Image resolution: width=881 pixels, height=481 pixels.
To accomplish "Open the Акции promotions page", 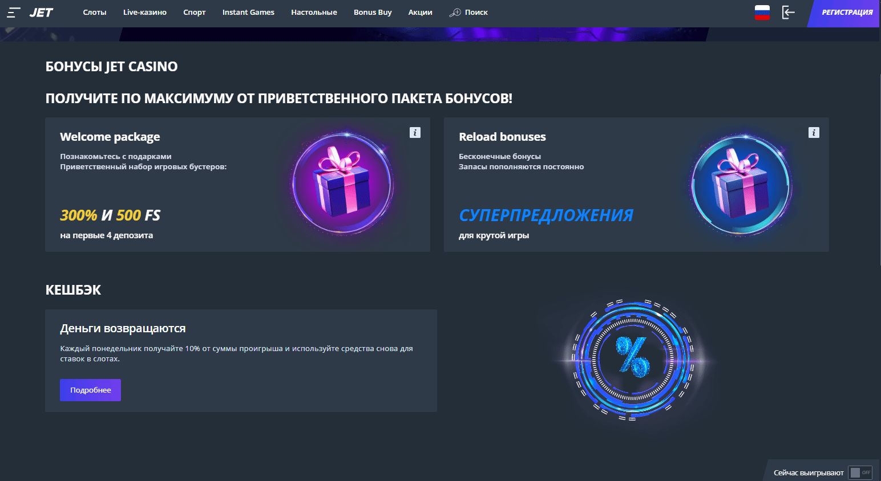I will [x=420, y=12].
